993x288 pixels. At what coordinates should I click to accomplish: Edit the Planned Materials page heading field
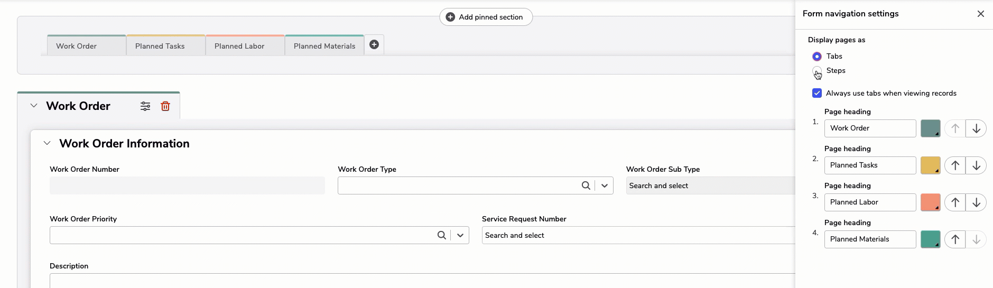click(x=870, y=239)
